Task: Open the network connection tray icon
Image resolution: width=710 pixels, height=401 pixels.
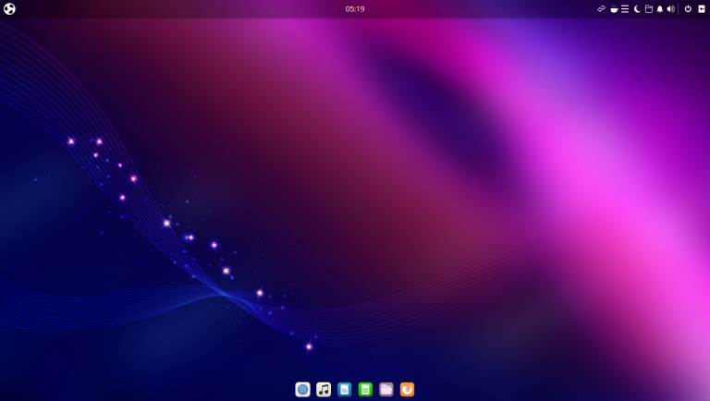Action: click(601, 8)
